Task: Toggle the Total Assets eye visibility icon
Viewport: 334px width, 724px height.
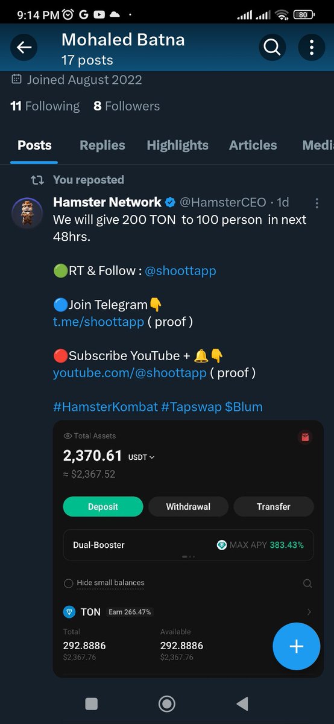Action: tap(68, 436)
